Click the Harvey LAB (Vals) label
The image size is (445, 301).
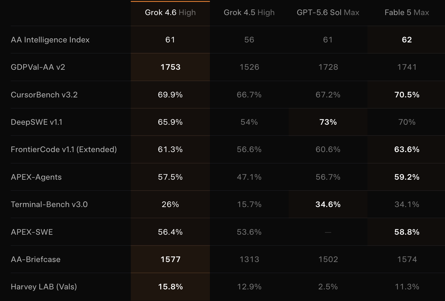pos(44,287)
